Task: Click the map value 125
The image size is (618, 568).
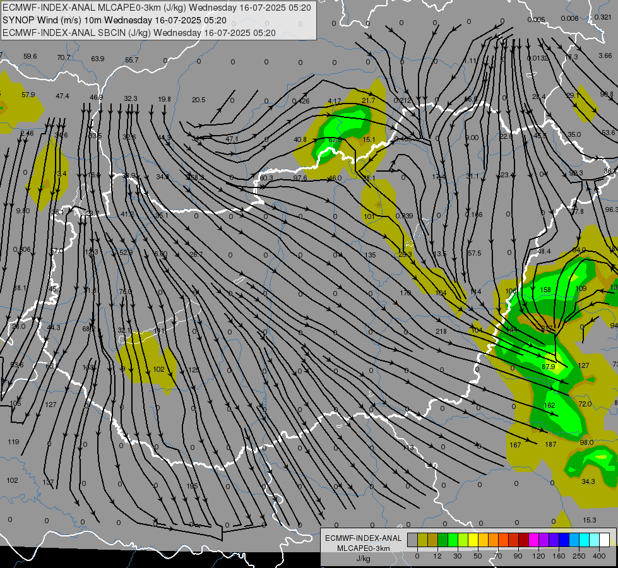Action: [194, 370]
